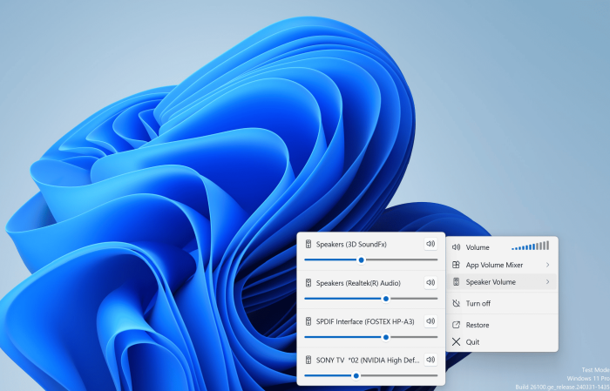This screenshot has width=610, height=391.
Task: Click the Speakers (Realtek(R) Audio) volume slider
Action: (x=370, y=299)
